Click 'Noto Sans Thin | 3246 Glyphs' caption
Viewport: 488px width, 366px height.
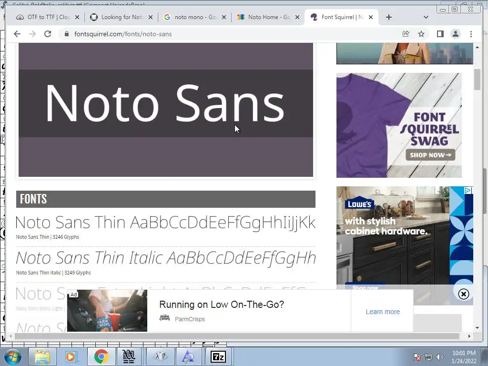click(x=47, y=237)
